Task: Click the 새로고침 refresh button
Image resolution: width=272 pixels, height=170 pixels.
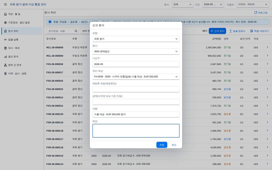Action: 261,13
